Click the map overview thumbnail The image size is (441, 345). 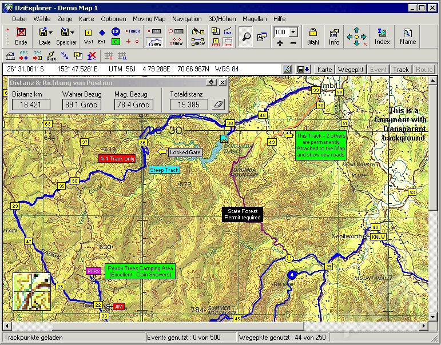click(31, 291)
